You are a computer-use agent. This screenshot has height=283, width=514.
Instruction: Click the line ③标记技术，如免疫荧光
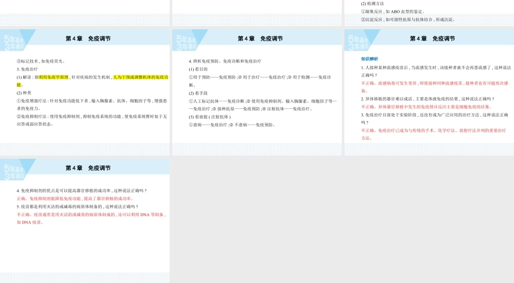coord(41,61)
